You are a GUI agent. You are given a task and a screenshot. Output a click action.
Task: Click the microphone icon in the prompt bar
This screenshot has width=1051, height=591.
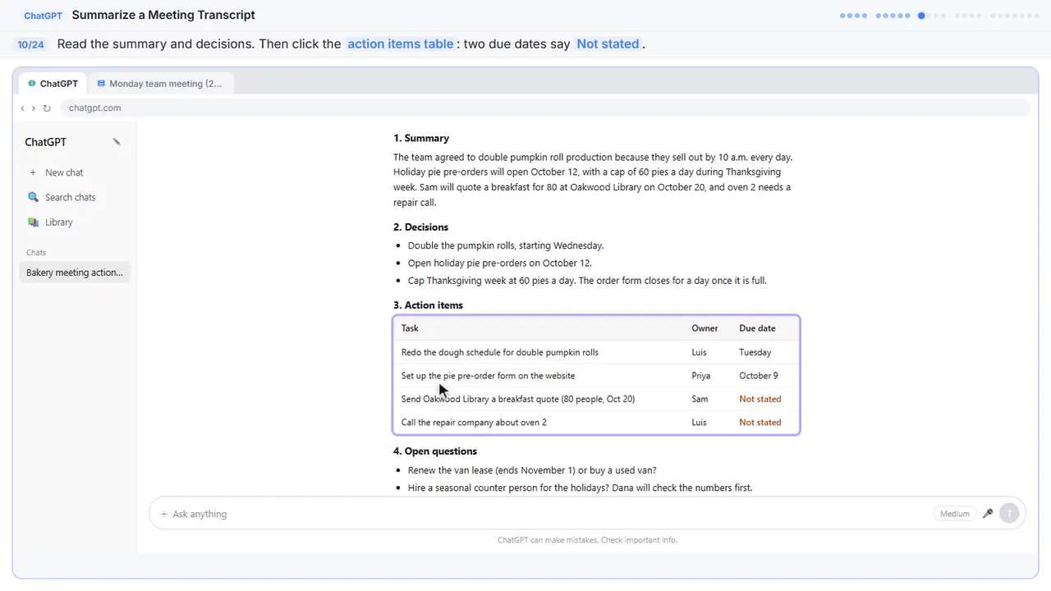pyautogui.click(x=988, y=514)
